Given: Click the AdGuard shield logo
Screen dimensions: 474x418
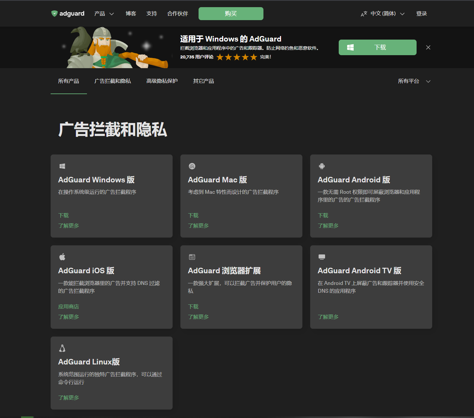Looking at the screenshot, I should (54, 13).
